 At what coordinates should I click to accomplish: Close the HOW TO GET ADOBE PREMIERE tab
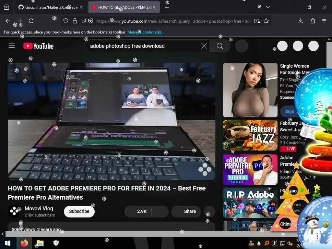(154, 7)
